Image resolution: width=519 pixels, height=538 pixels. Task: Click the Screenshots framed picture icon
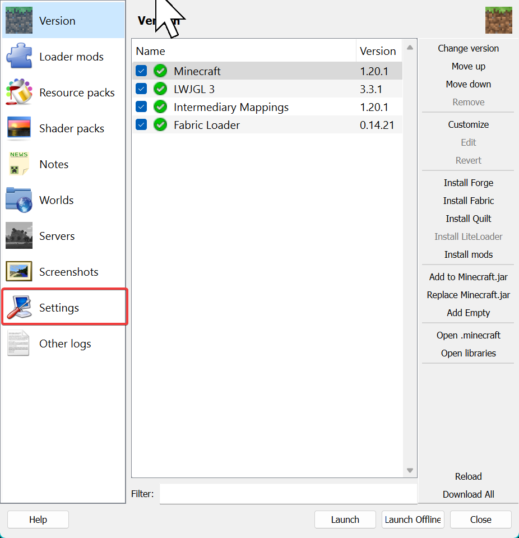point(19,271)
